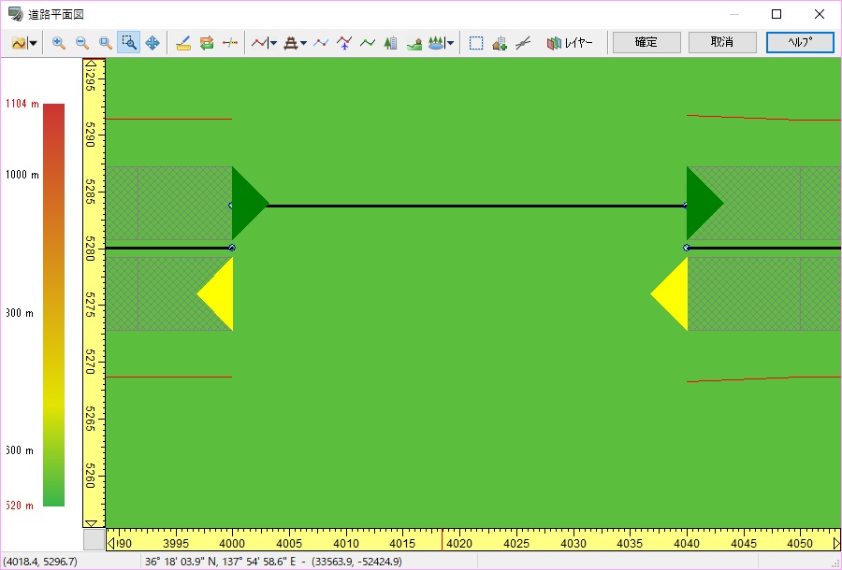This screenshot has width=842, height=570.
Task: Select the measure distance ruler tool
Action: coord(183,43)
